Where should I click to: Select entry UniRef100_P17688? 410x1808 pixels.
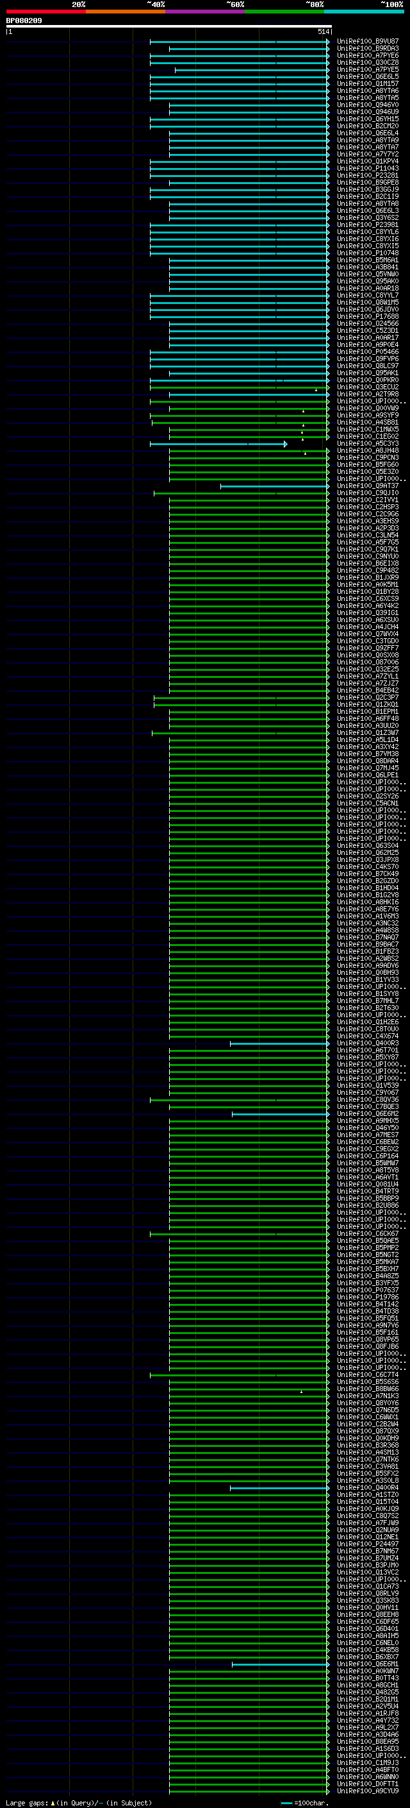click(x=368, y=317)
